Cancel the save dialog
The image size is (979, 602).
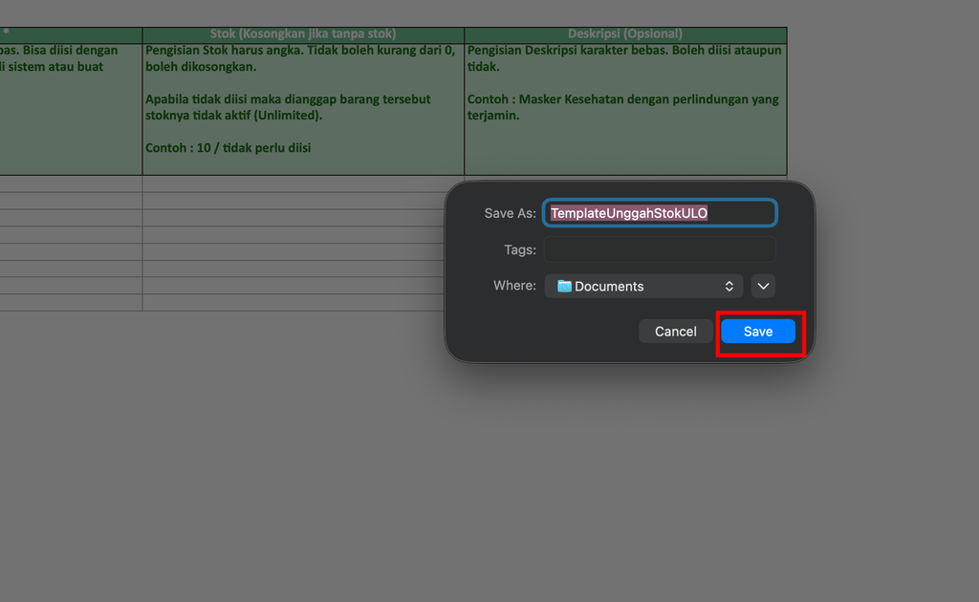[676, 332]
